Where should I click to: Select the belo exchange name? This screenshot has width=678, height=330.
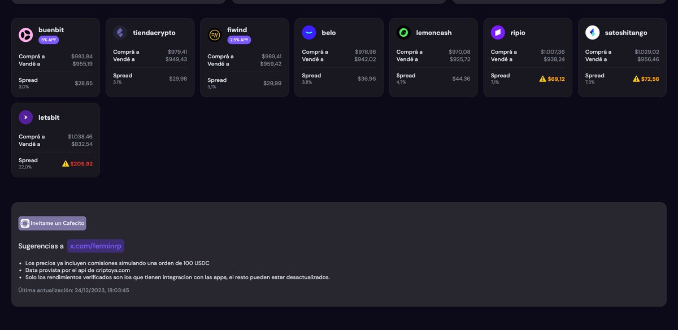(x=329, y=33)
